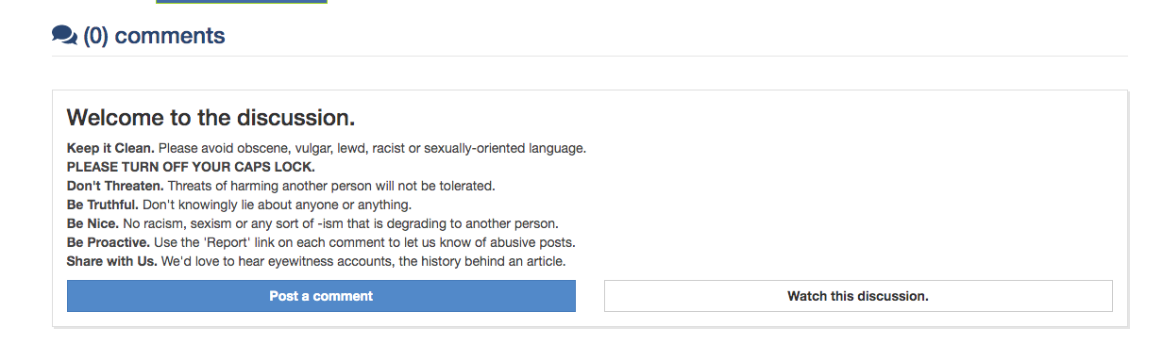Viewport: 1163px width, 361px height.
Task: Click the bold Be Nice label
Action: (93, 223)
